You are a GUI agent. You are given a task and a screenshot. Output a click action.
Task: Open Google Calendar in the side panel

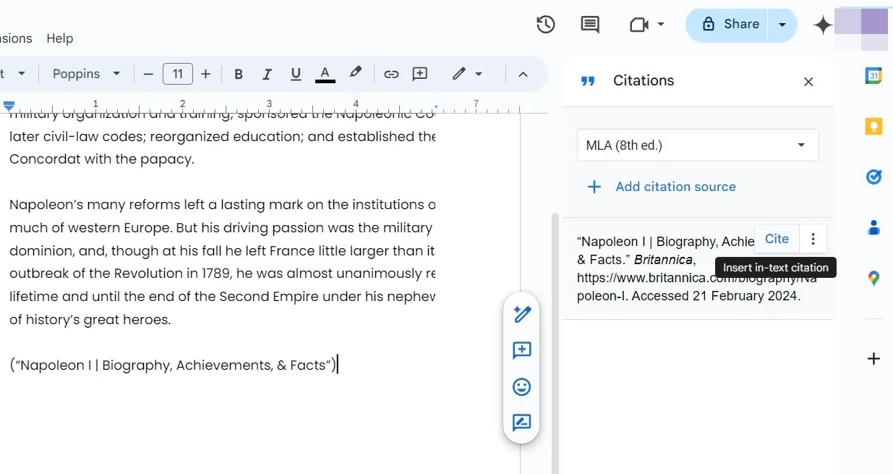coord(873,75)
